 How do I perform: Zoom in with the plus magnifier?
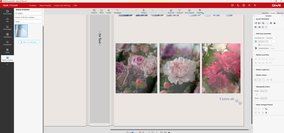140,132
